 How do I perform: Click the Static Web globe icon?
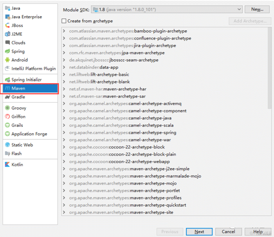[x=7, y=145]
